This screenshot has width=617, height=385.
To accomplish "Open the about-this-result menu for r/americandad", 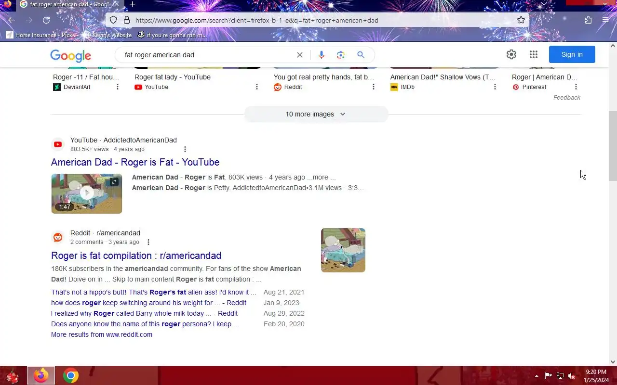I will (148, 242).
